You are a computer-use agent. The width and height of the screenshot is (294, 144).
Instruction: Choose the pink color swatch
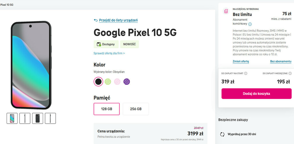117,82
